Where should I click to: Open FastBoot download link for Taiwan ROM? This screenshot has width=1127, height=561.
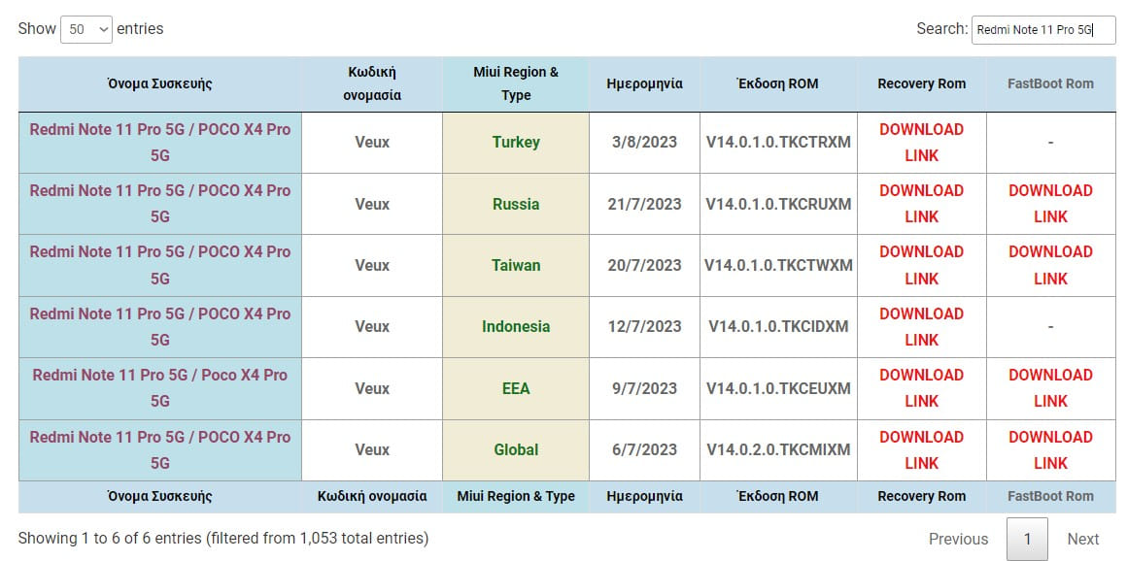click(1050, 265)
